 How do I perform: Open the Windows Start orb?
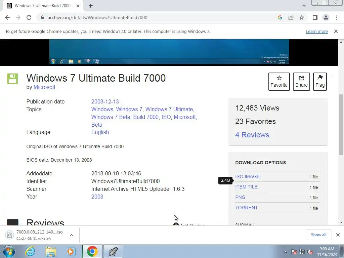(9, 251)
